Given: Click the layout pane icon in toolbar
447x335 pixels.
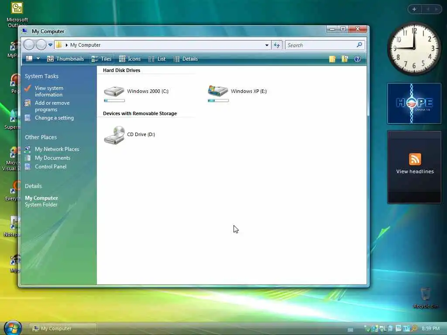Looking at the screenshot, I should [x=29, y=59].
